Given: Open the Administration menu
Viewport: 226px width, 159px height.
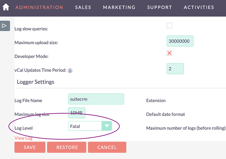Looking at the screenshot, I should coord(39,7).
